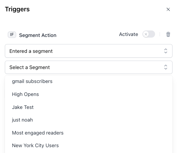Open the Select a Segment dropdown
The width and height of the screenshot is (178, 153).
click(x=89, y=67)
